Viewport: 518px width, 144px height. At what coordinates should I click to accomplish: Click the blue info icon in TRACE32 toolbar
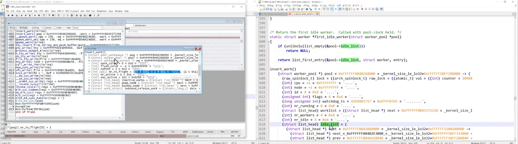pos(94,16)
